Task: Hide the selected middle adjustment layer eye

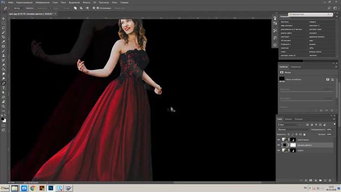Action: (279, 145)
